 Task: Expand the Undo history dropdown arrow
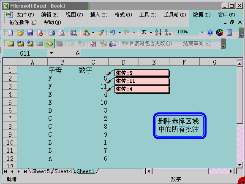[120, 32]
